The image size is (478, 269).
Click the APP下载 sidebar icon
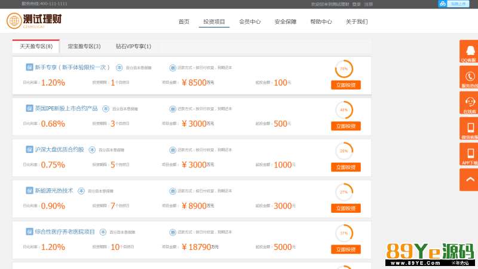coord(470,154)
